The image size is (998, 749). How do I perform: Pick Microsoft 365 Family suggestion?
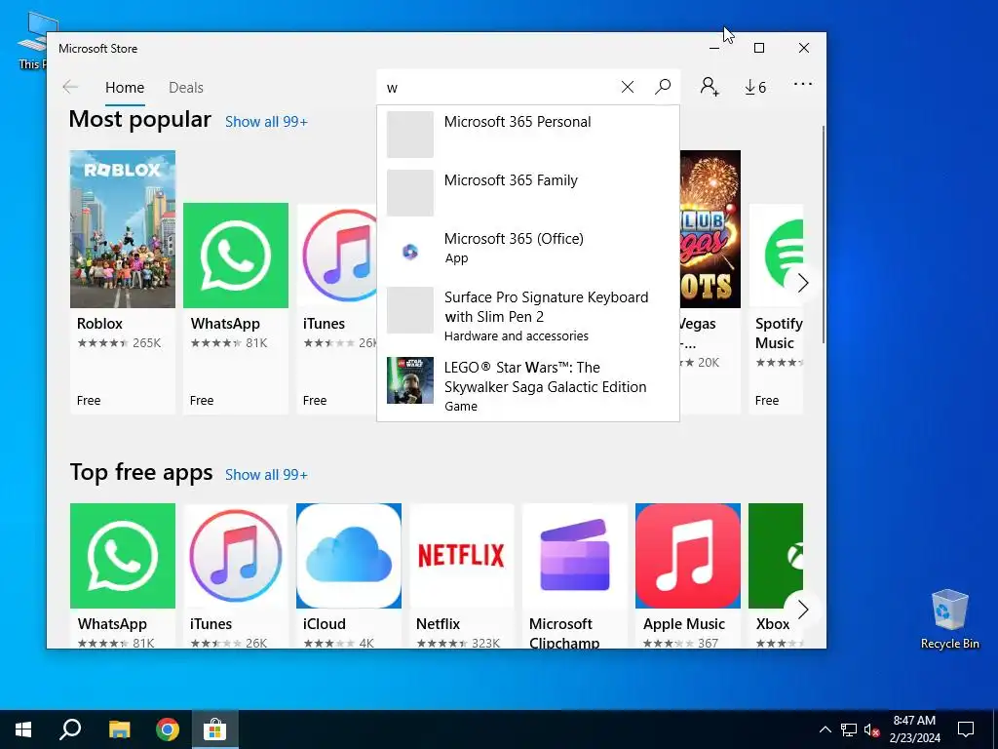[x=528, y=193]
